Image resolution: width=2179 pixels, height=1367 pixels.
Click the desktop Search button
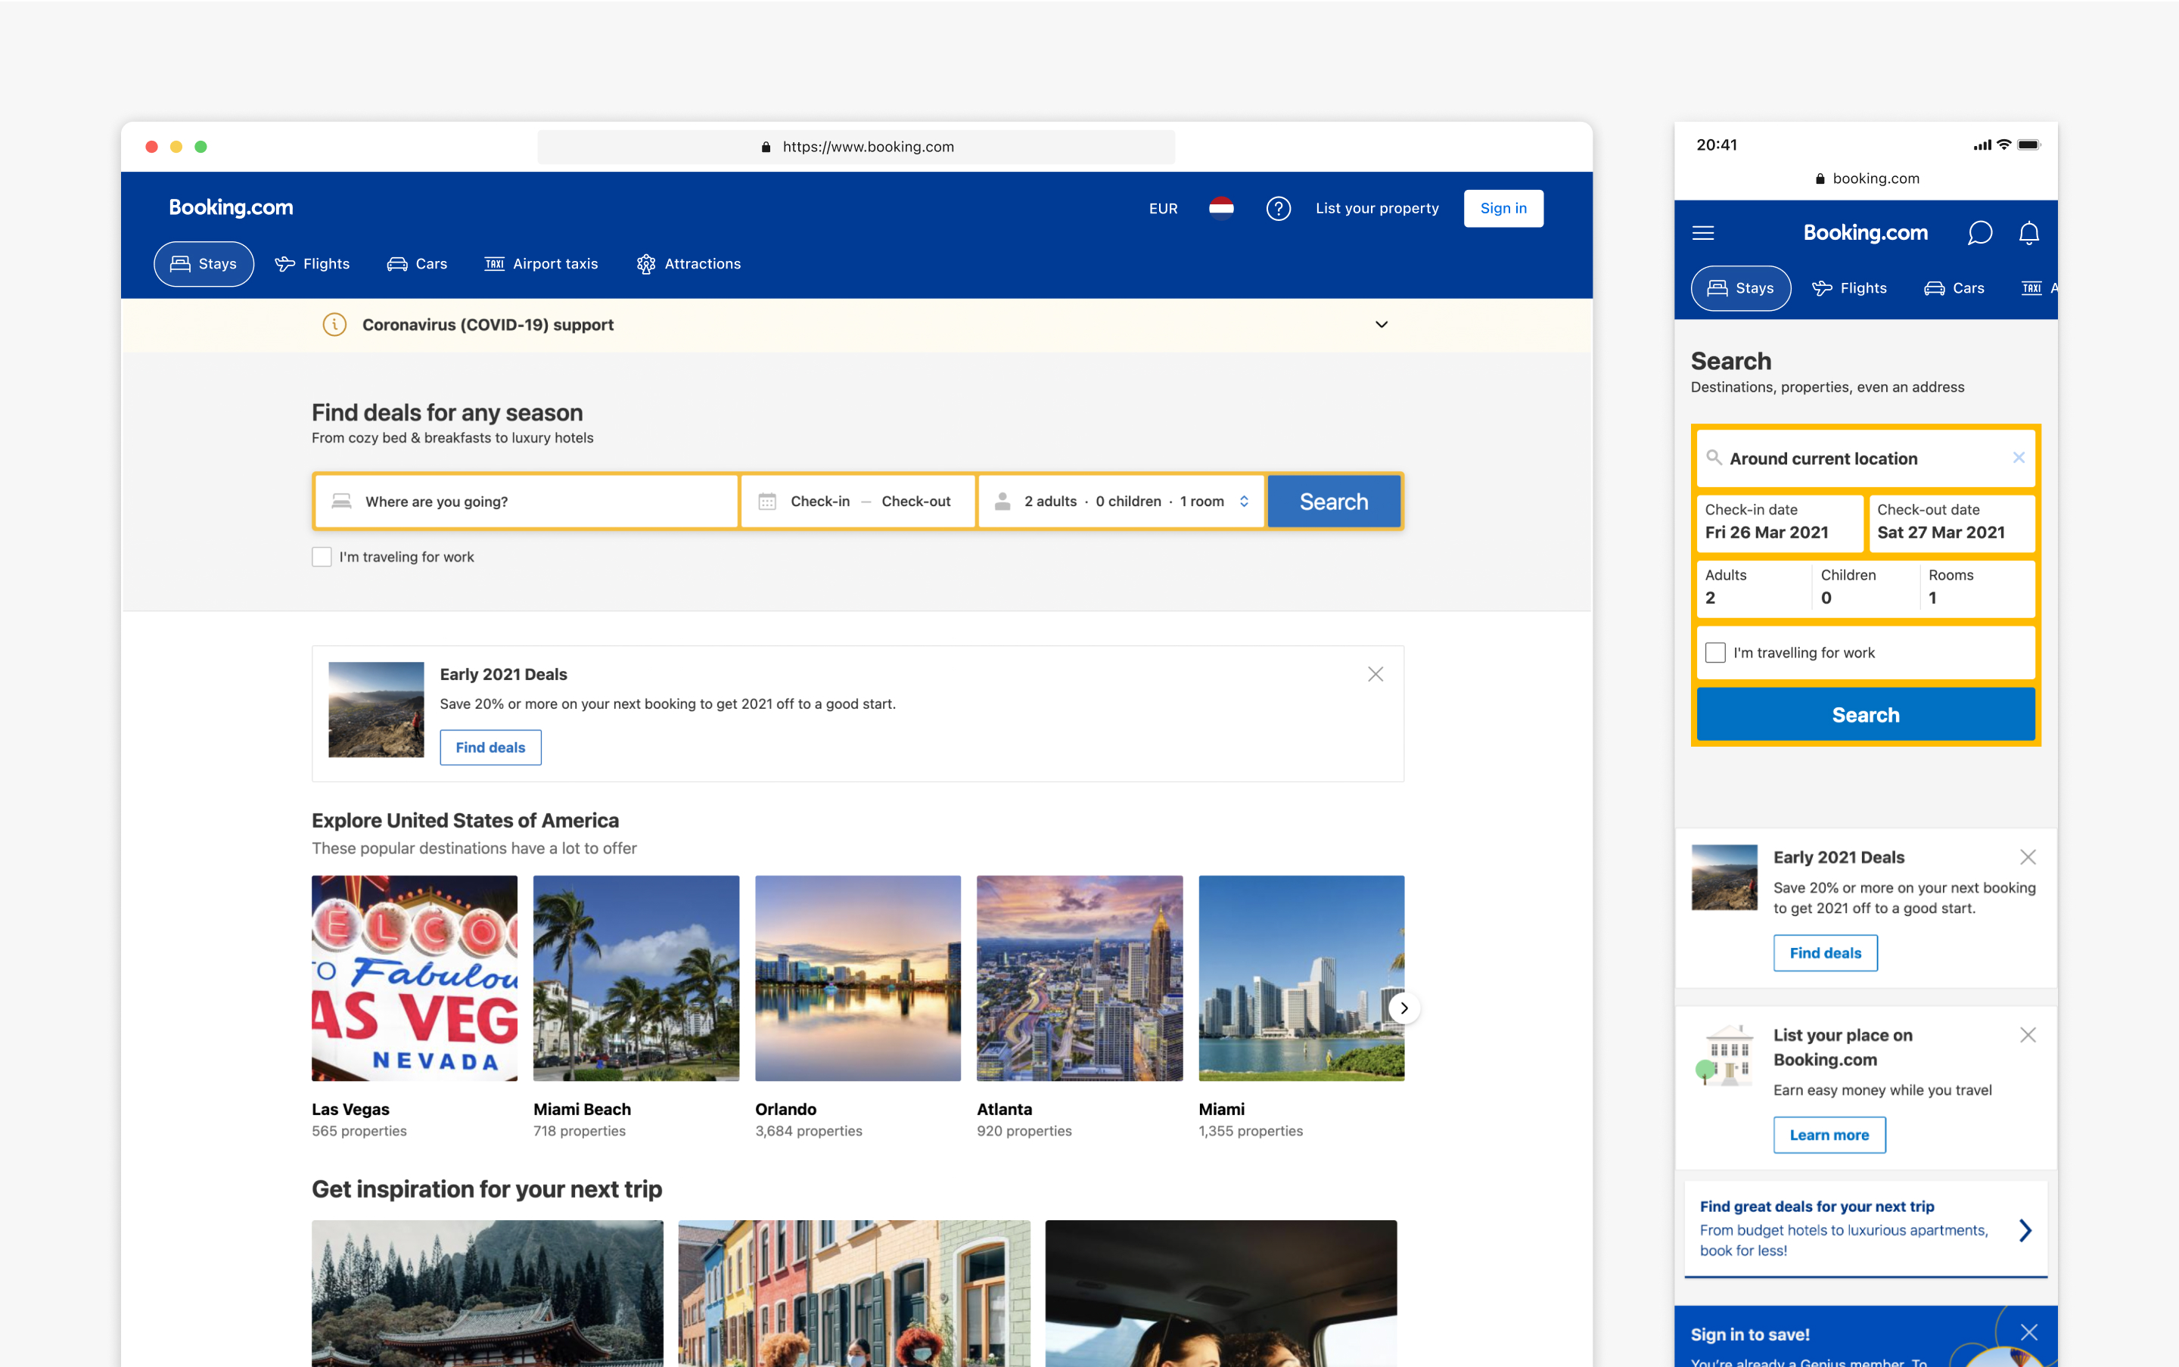coord(1334,501)
